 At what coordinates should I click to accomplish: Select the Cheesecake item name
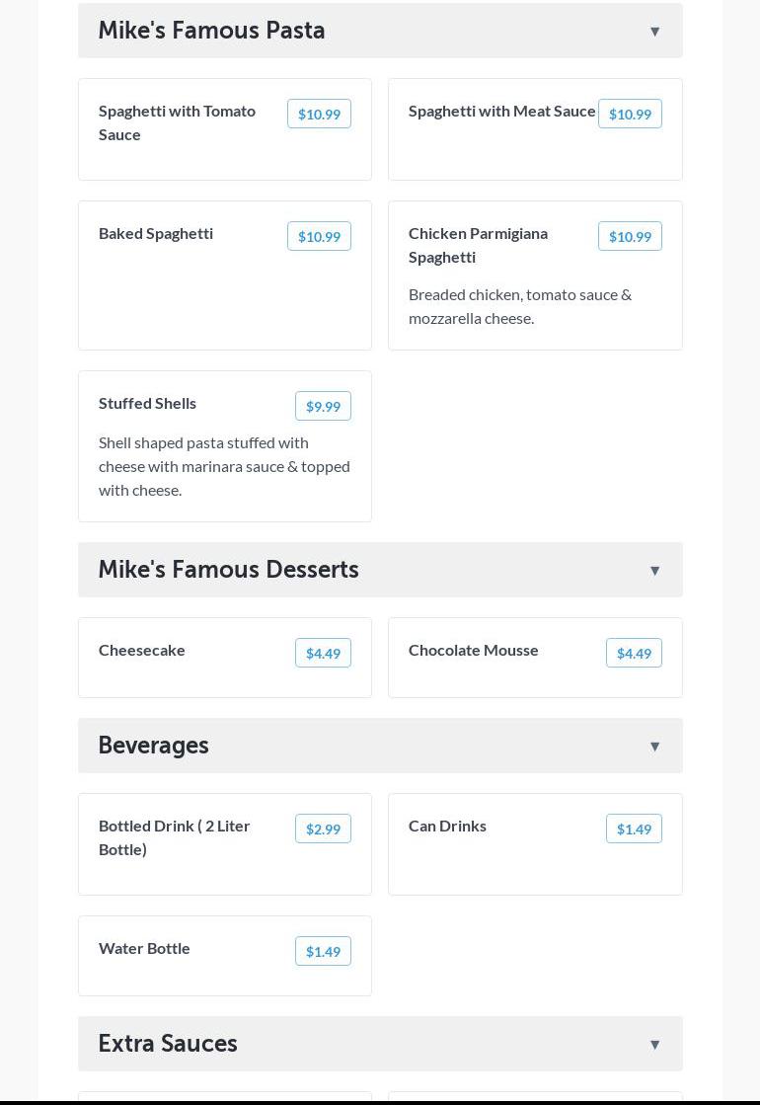(142, 650)
